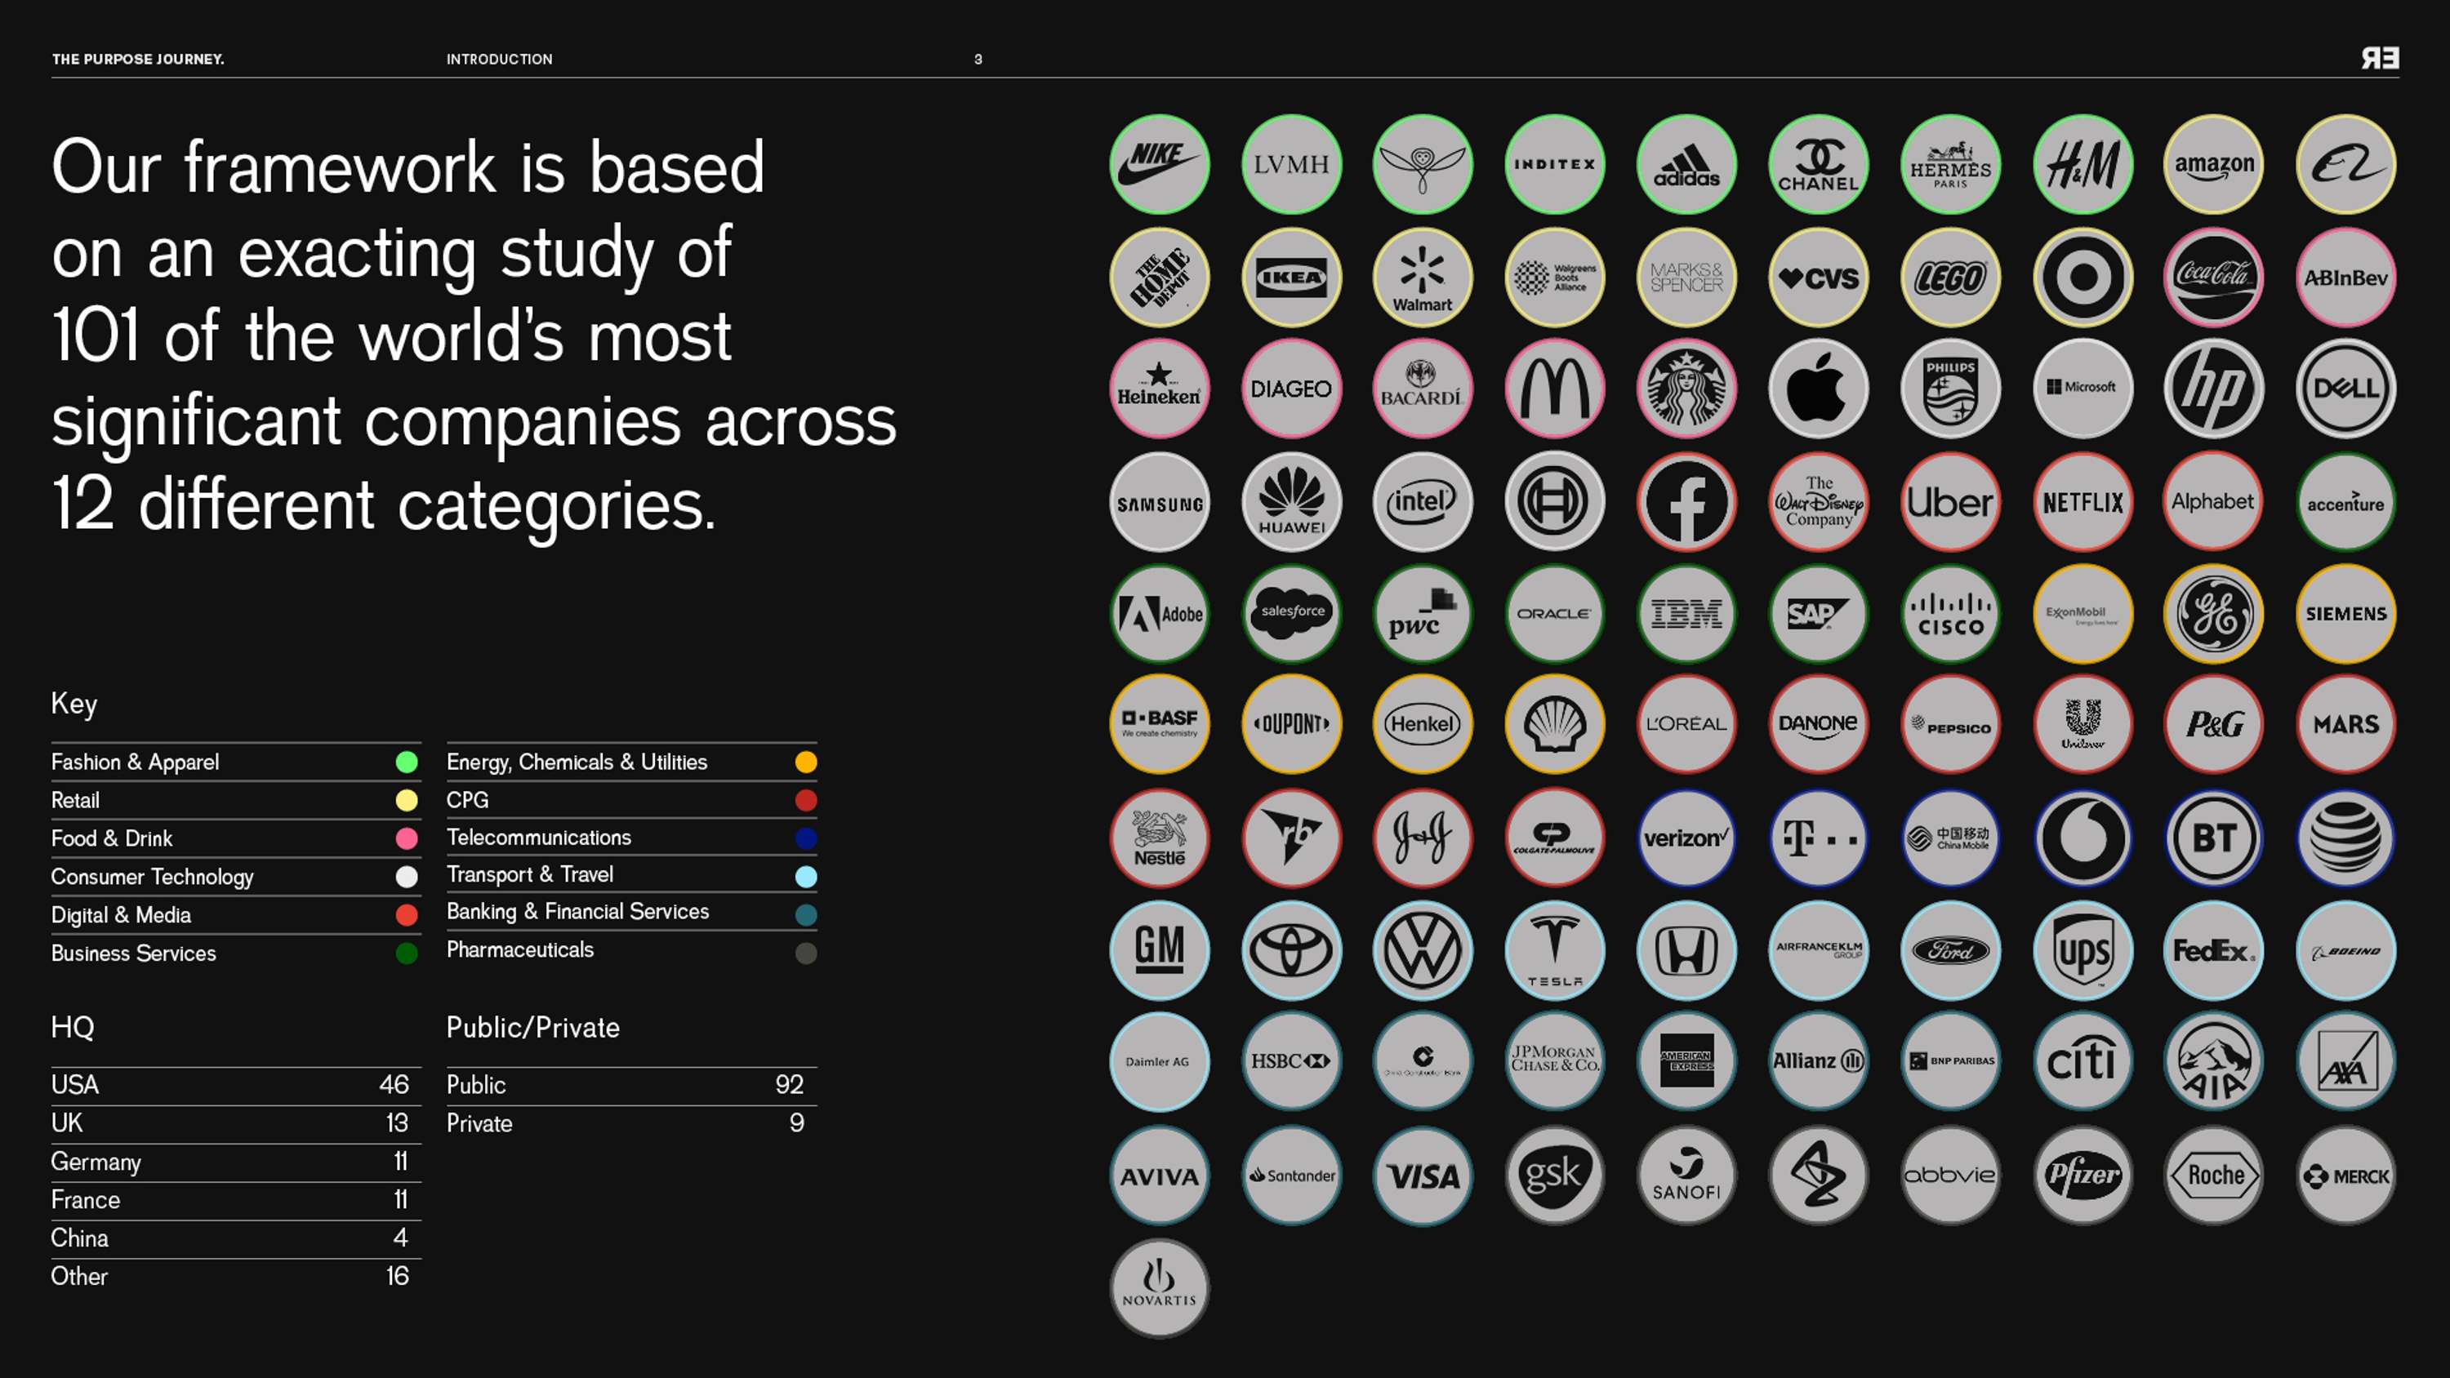Click the Shell logo
The width and height of the screenshot is (2450, 1378).
tap(1555, 725)
